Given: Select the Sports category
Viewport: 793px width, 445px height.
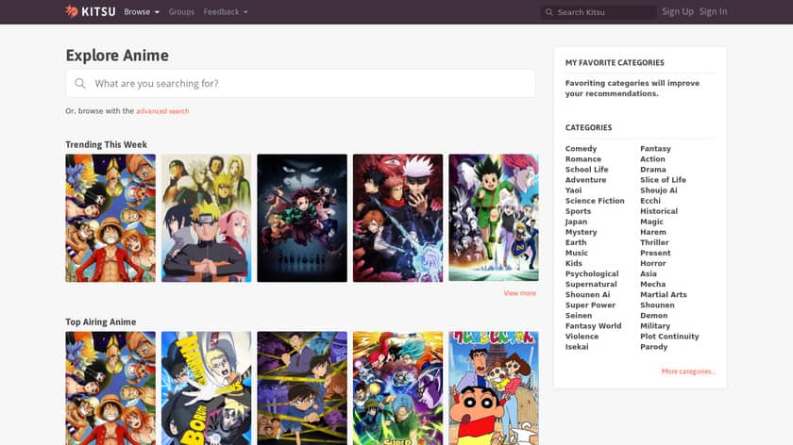Looking at the screenshot, I should [x=578, y=211].
